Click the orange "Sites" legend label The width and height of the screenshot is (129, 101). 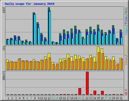click(x=126, y=61)
